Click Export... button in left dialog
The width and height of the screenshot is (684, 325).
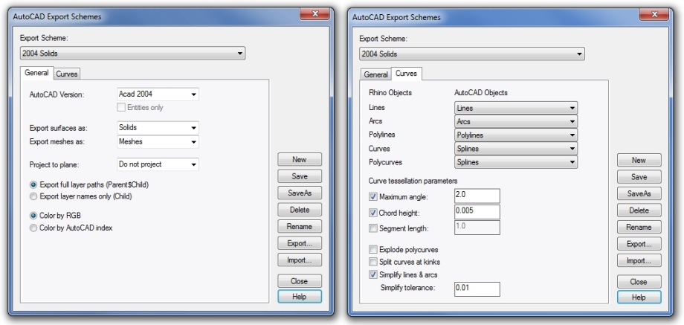pyautogui.click(x=300, y=243)
